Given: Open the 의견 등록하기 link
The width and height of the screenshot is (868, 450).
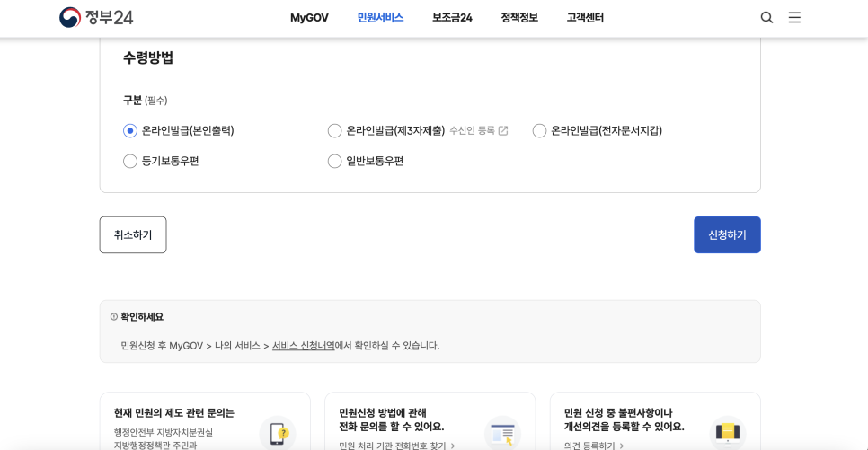Looking at the screenshot, I should pyautogui.click(x=594, y=445).
